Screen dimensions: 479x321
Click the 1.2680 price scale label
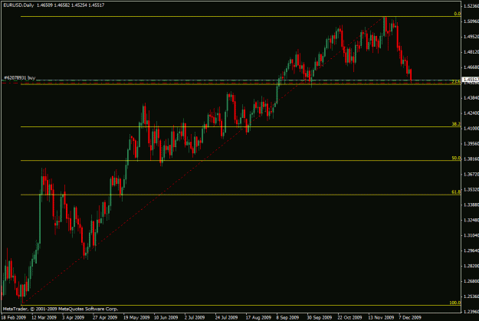[471, 281]
